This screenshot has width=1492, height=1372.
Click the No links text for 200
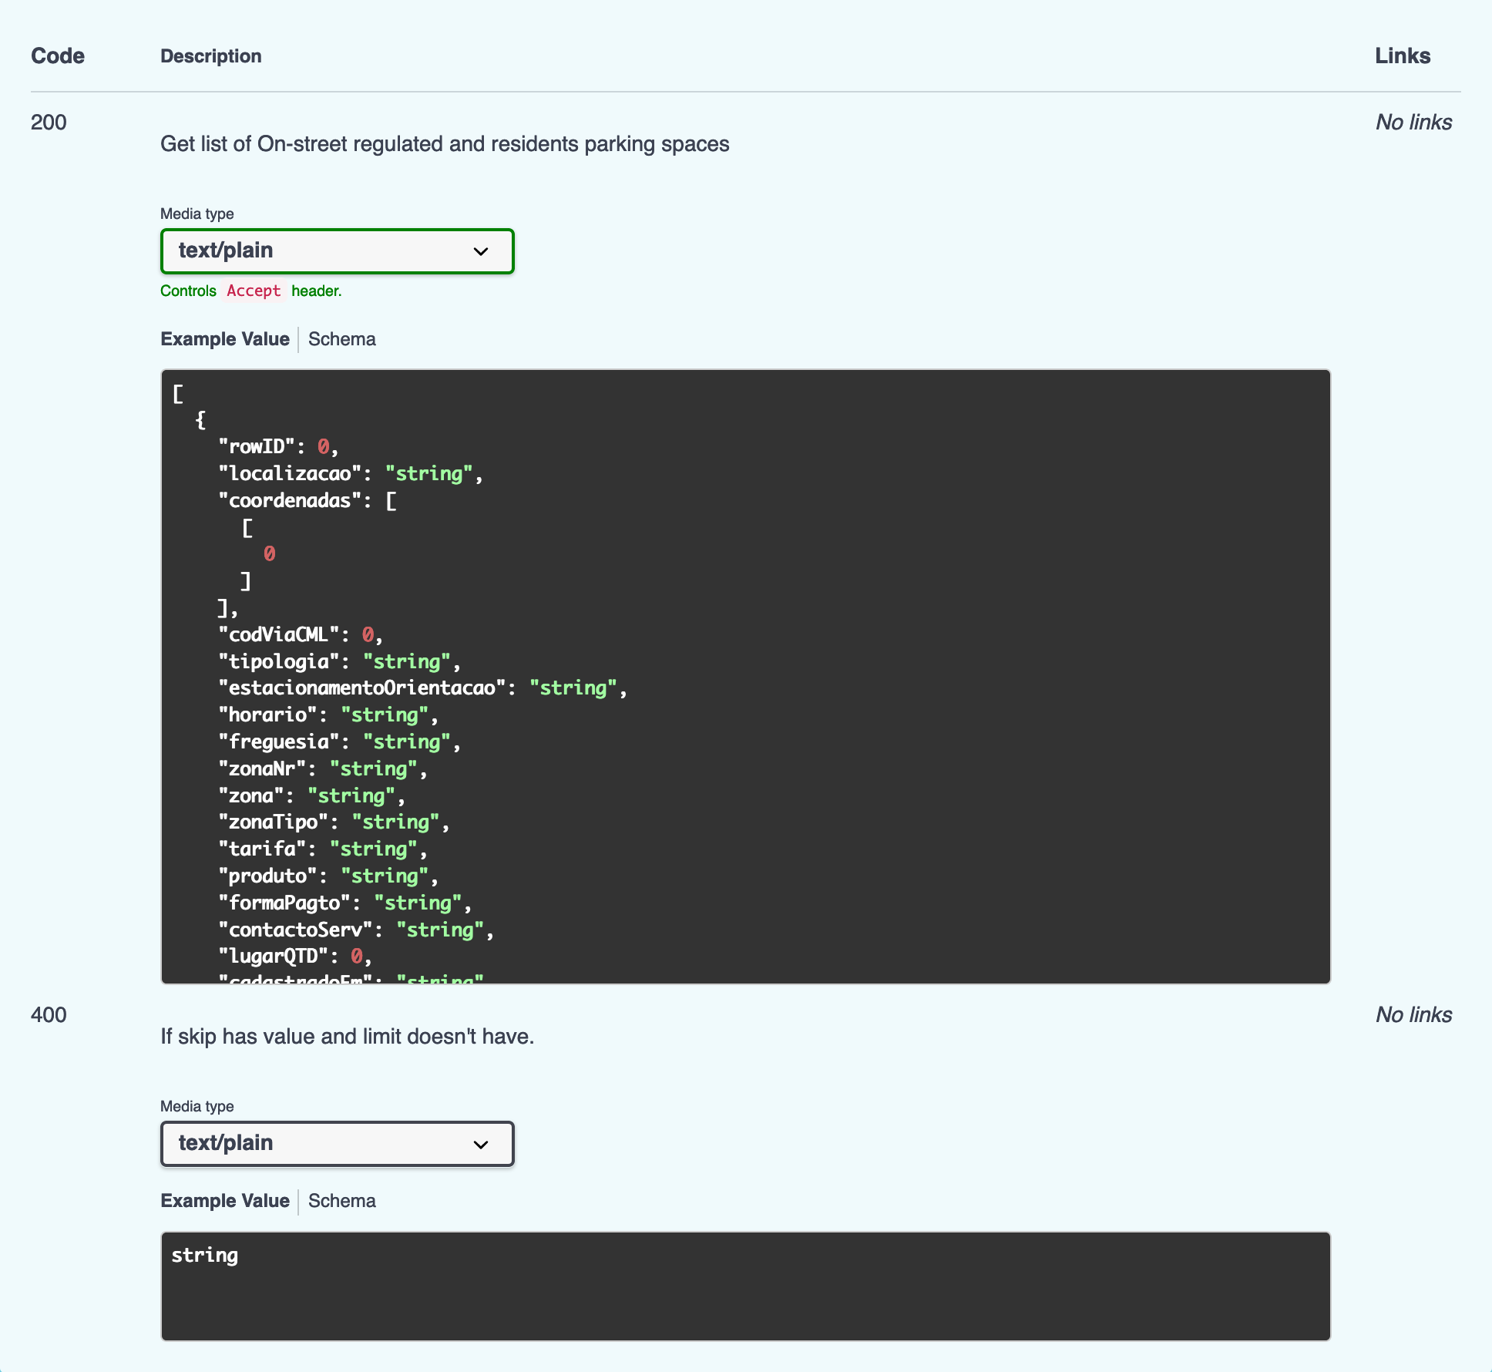(1413, 123)
